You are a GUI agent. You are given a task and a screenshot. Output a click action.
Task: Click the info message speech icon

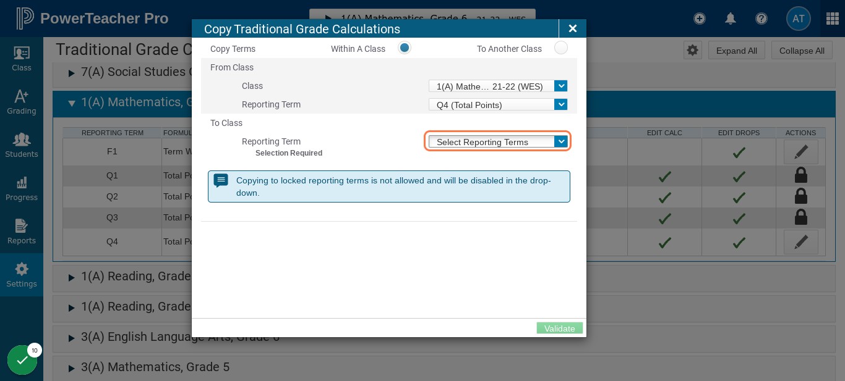[221, 181]
